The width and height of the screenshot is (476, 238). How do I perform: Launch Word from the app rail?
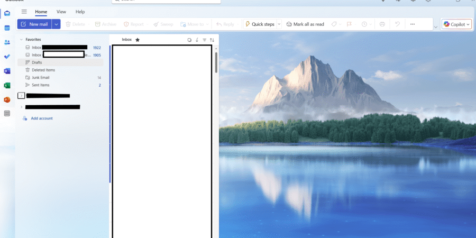(x=7, y=71)
